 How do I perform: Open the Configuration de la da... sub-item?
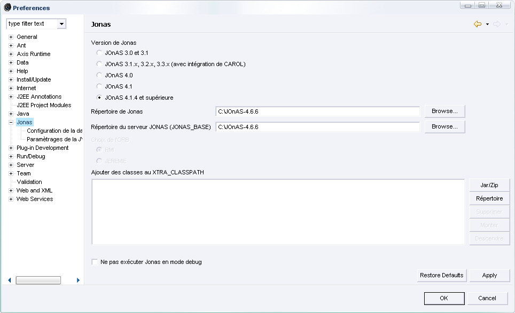54,131
